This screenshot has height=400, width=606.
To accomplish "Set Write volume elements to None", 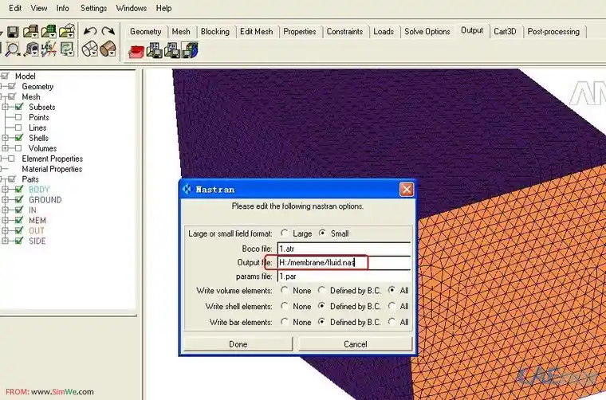I will pyautogui.click(x=285, y=289).
